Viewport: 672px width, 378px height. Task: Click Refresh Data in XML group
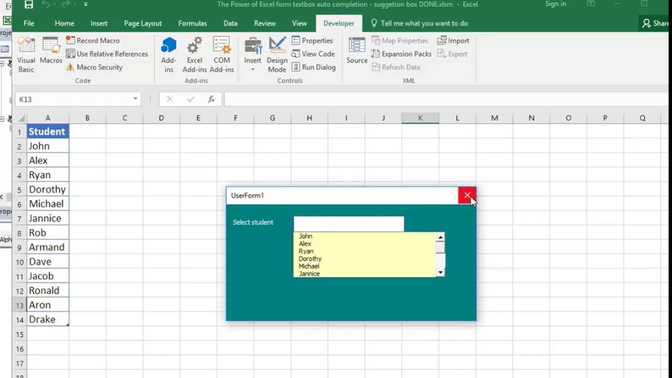396,67
